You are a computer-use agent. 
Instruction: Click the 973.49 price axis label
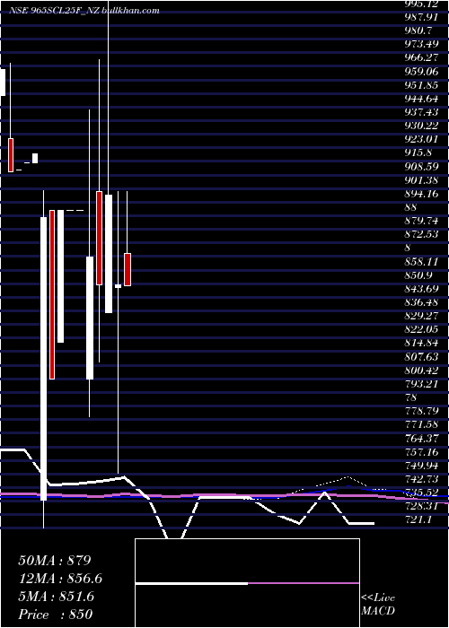422,44
